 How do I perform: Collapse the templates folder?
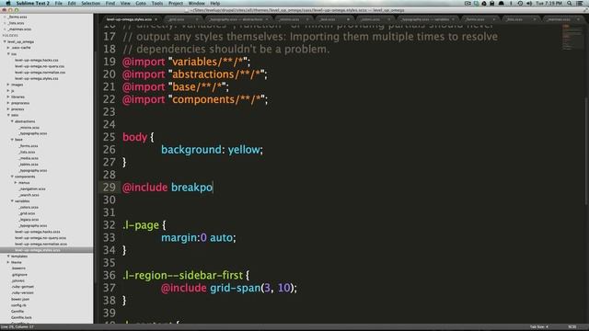[8, 257]
